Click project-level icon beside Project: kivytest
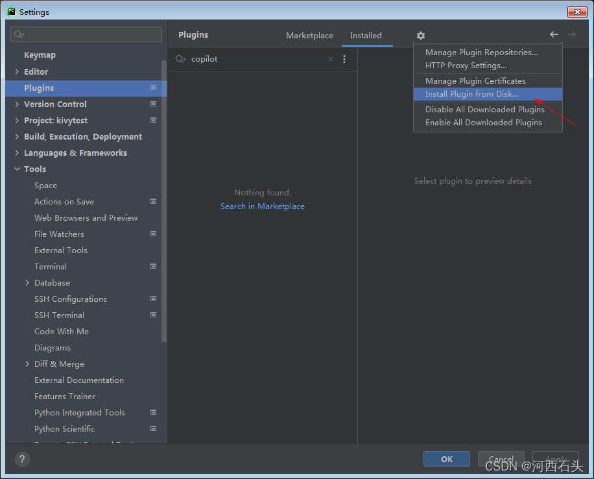Image resolution: width=594 pixels, height=479 pixels. click(154, 120)
